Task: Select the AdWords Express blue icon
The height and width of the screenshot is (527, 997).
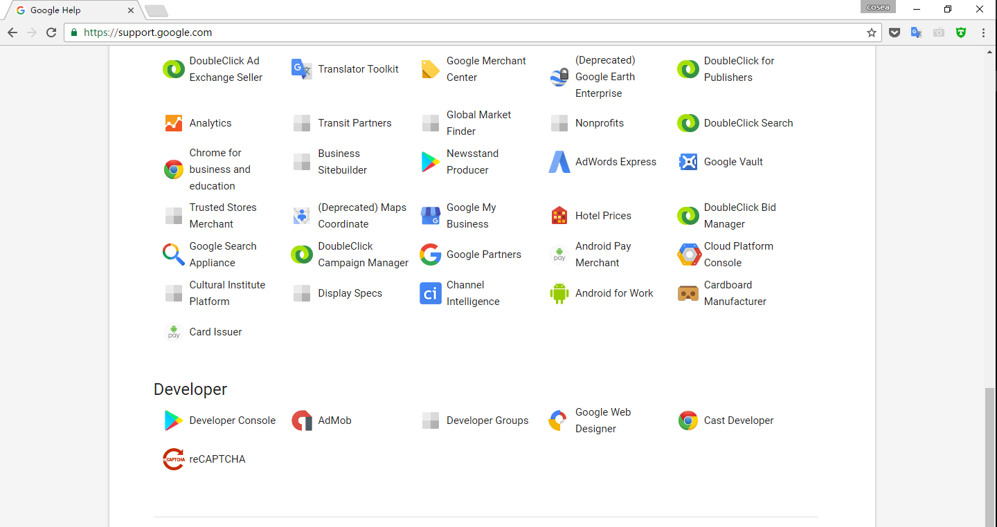Action: point(559,162)
